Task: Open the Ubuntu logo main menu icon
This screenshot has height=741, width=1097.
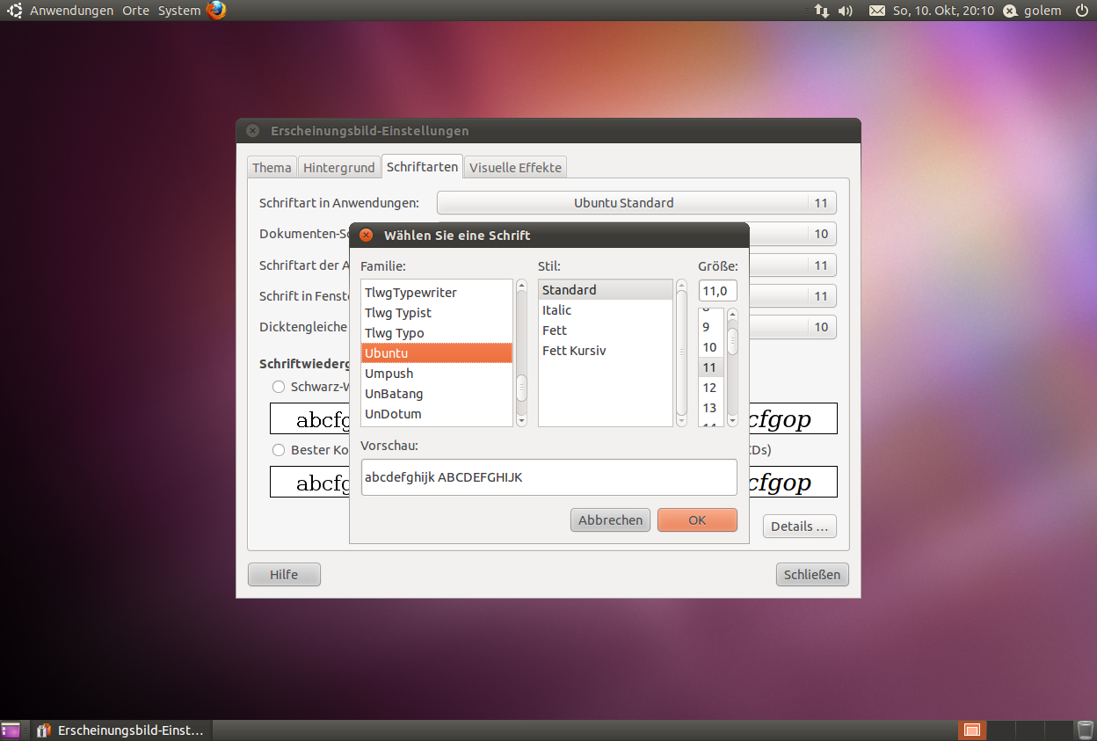Action: (15, 11)
